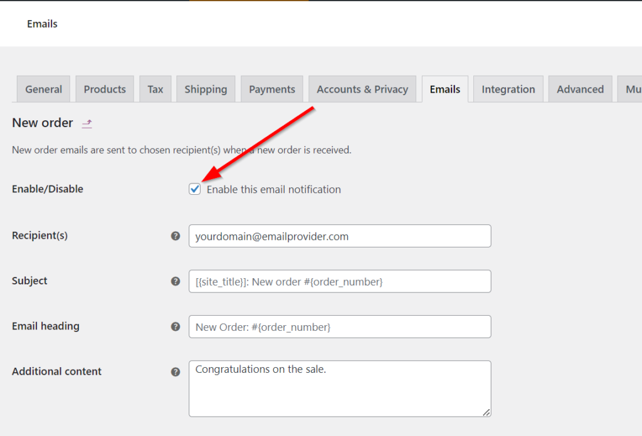Click the Email heading question mark icon
Viewport: 642px width, 436px height.
tap(176, 326)
